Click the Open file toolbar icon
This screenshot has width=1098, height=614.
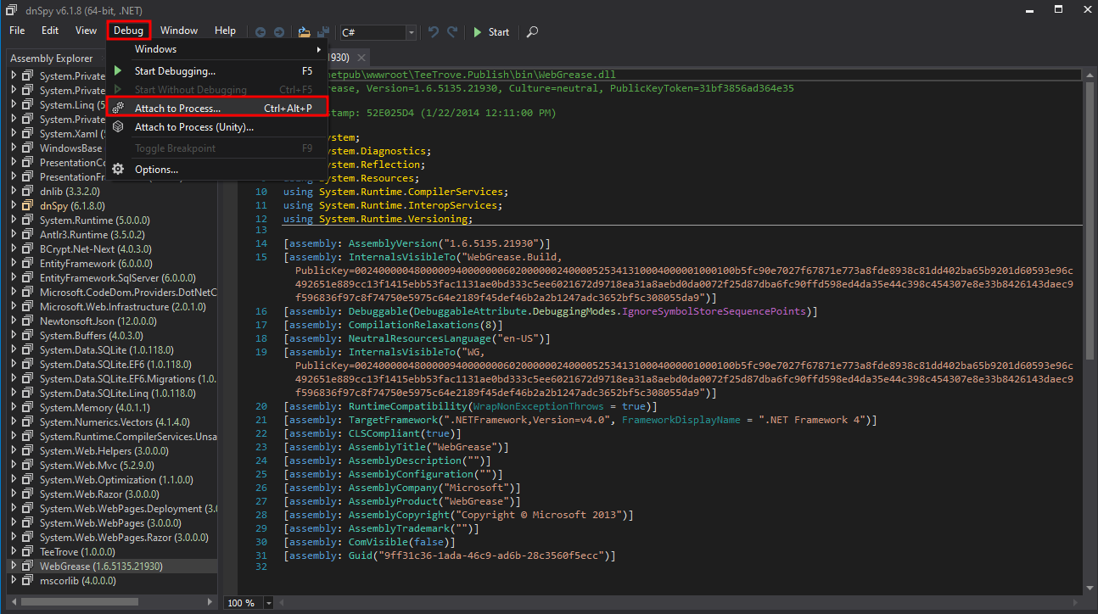304,32
